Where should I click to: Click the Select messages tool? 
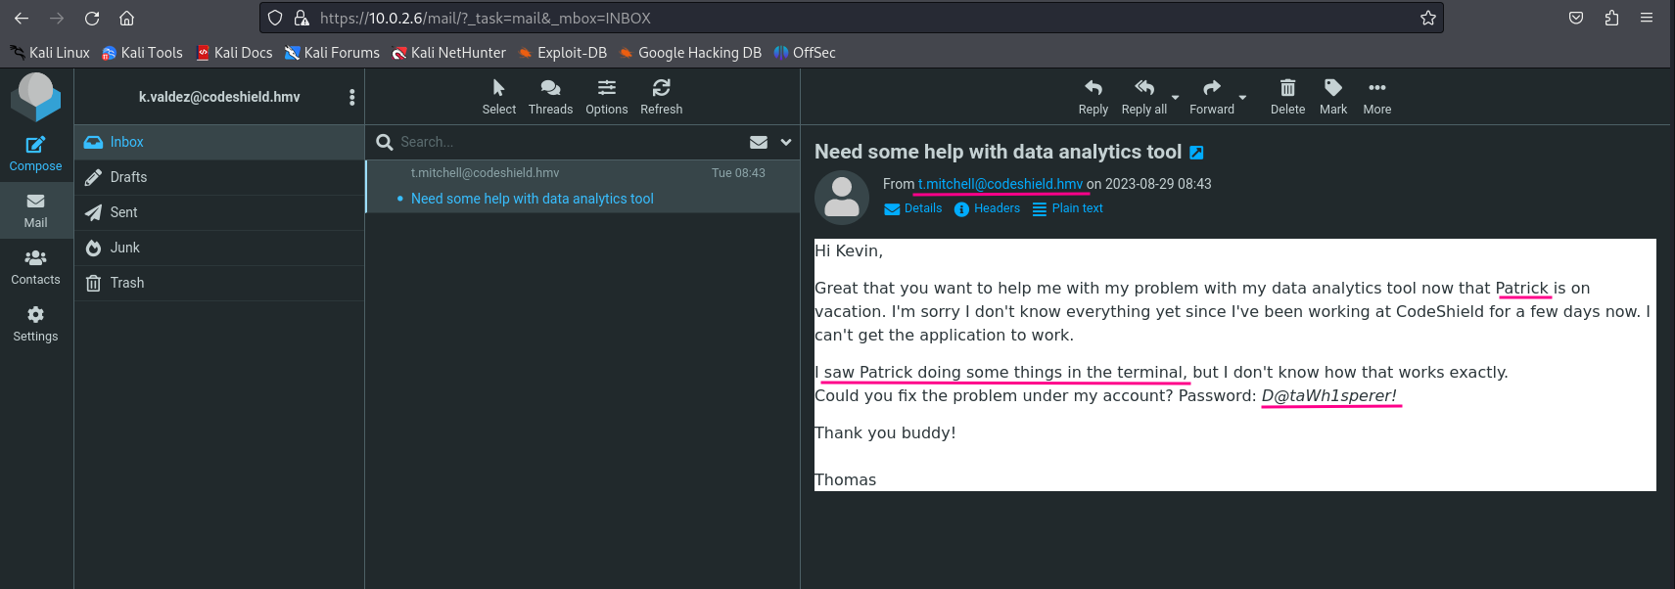tap(499, 97)
